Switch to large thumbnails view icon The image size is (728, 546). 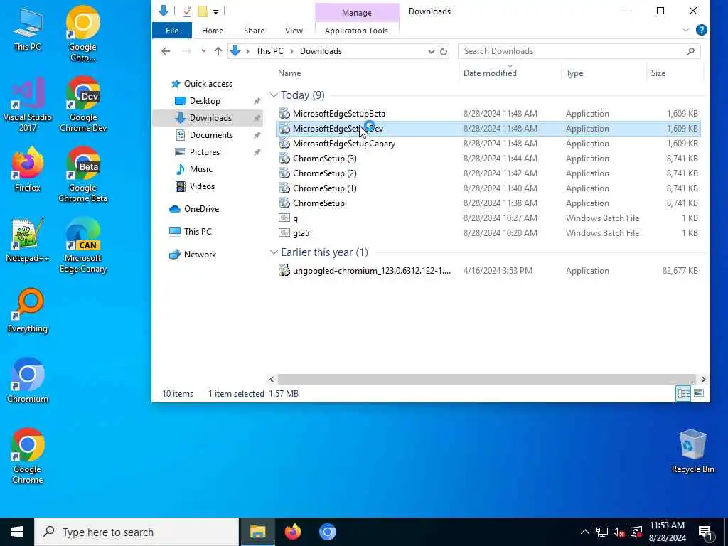pyautogui.click(x=699, y=393)
